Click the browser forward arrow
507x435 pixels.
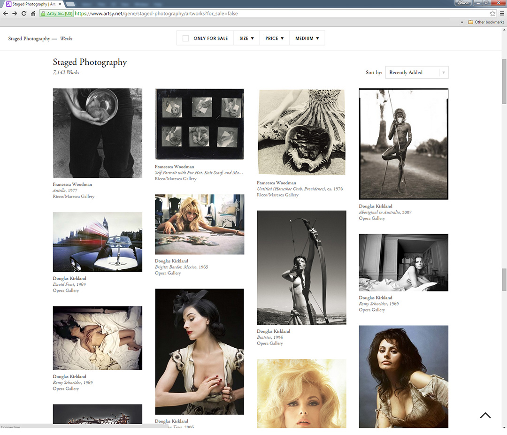click(x=15, y=14)
